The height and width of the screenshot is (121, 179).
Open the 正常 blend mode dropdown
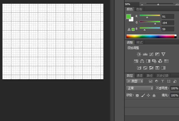[x=140, y=88]
